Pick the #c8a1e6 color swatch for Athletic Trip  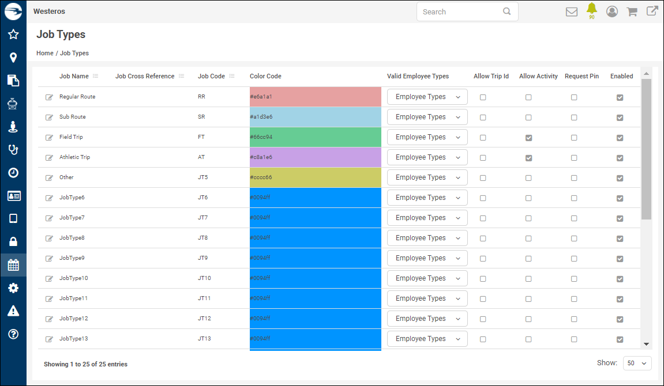[316, 157]
